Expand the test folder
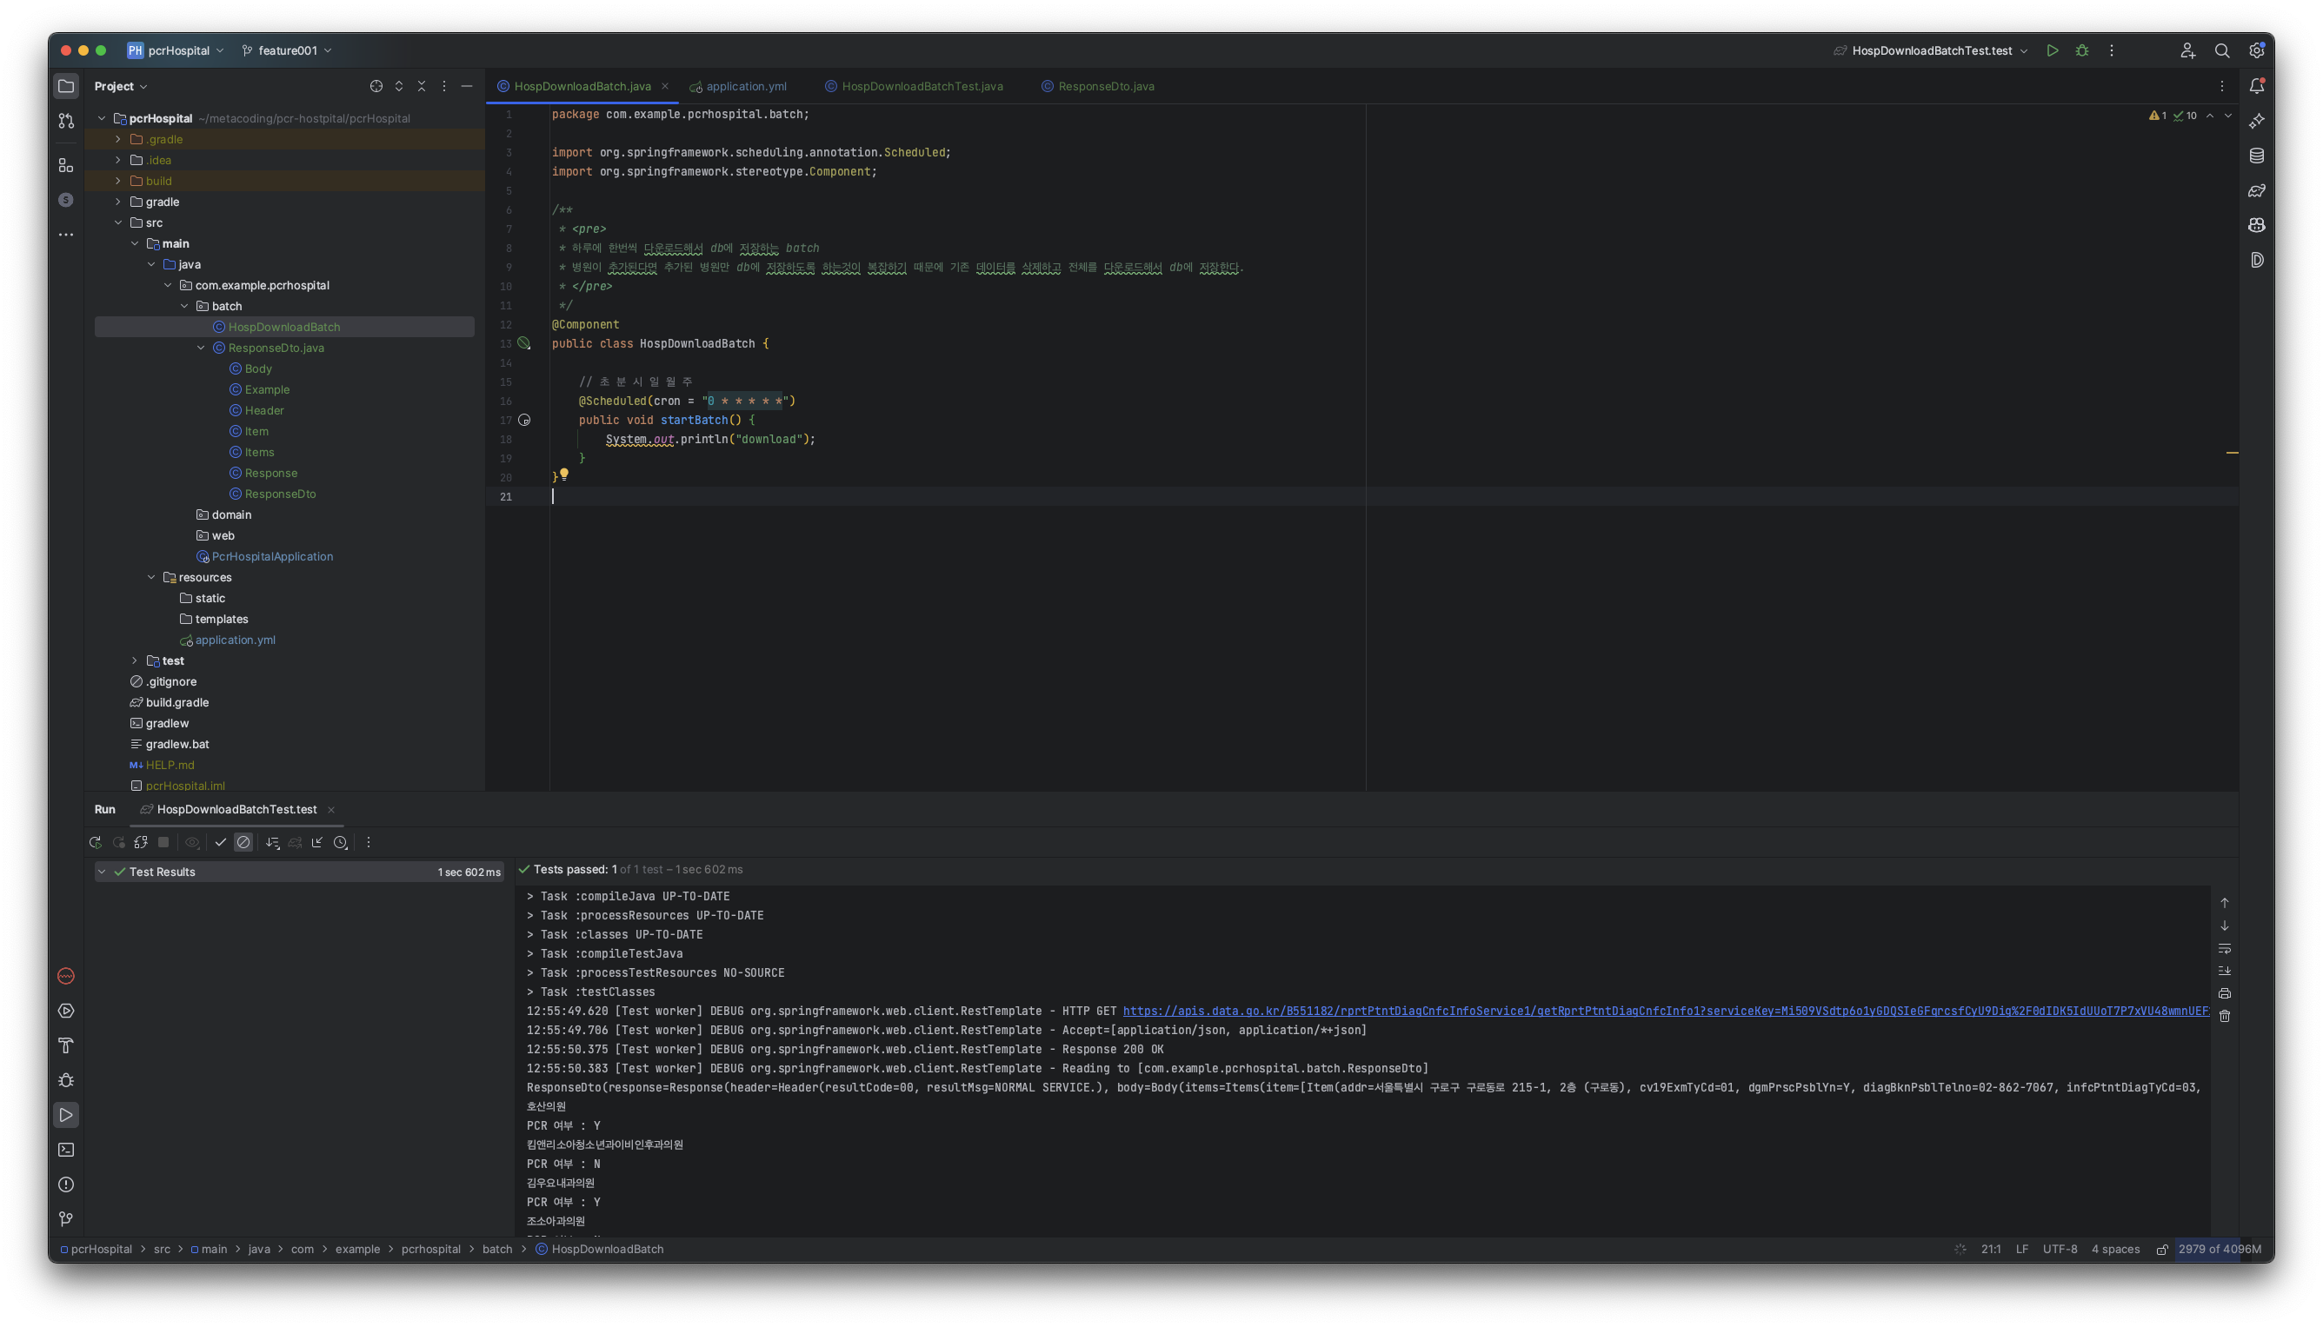Viewport: 2323px width, 1327px height. [135, 660]
